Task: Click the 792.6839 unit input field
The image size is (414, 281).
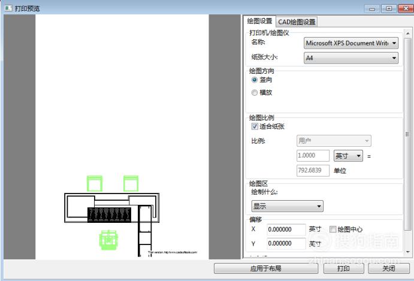Action: pyautogui.click(x=313, y=171)
